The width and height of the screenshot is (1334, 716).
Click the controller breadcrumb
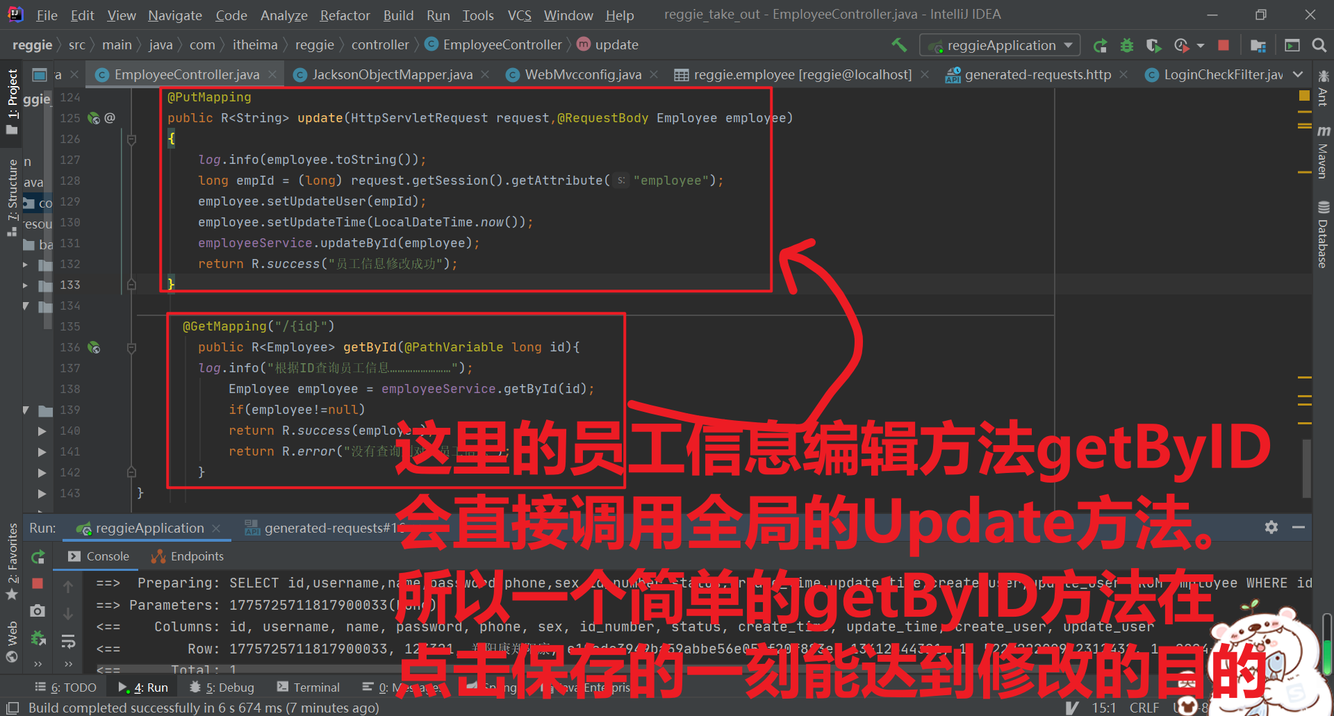click(x=380, y=45)
